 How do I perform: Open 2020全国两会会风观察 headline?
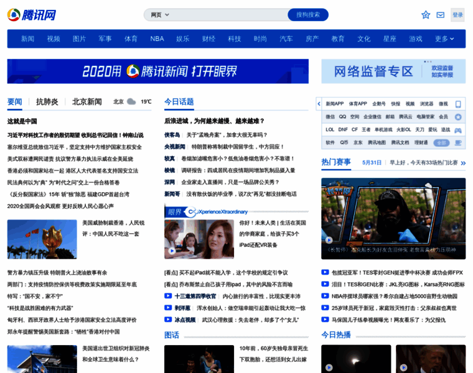60,206
